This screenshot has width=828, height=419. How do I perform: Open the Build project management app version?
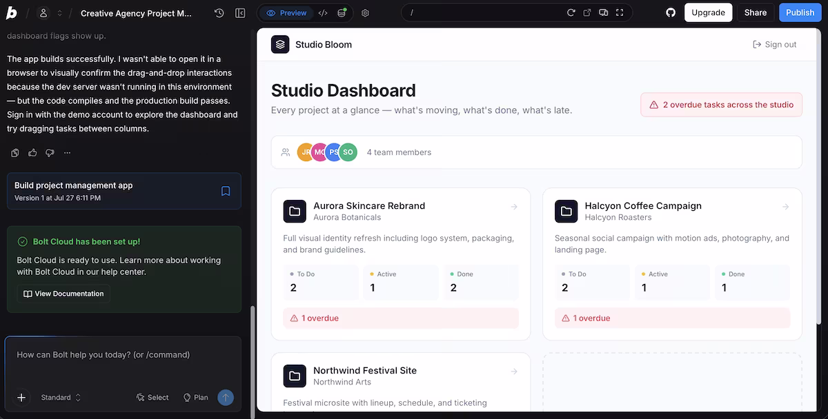tap(124, 191)
